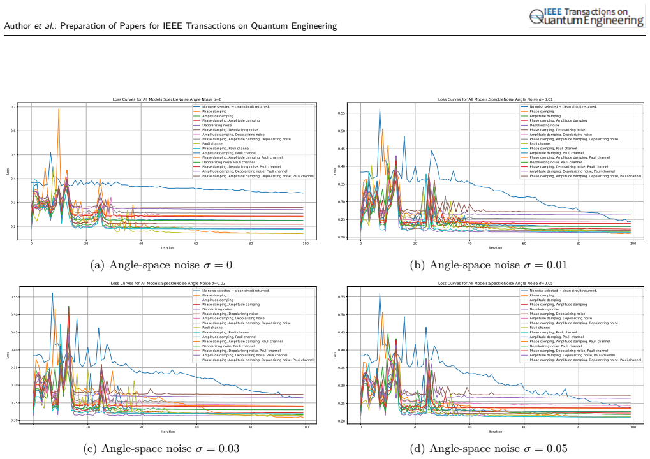Image resolution: width=650 pixels, height=459 pixels.
Task: Click 'Amplitude damping, Pauli channel' in the σ=0.03 legend
Action: [229, 337]
